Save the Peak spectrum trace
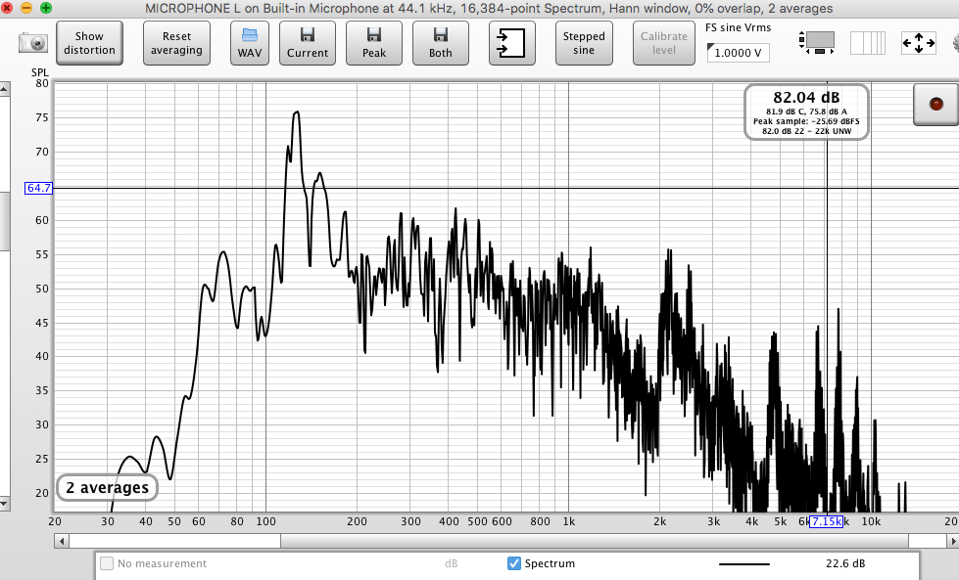The height and width of the screenshot is (580, 959). pyautogui.click(x=373, y=43)
